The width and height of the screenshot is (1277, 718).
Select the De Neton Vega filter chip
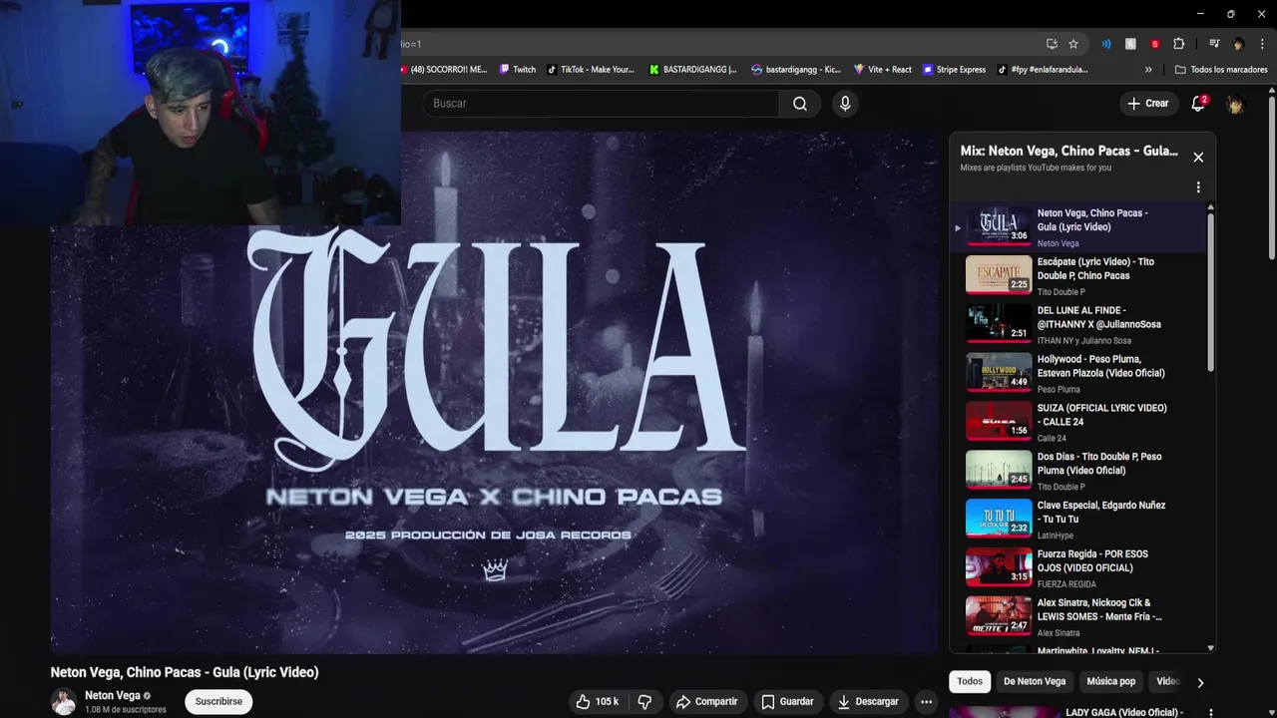point(1035,682)
